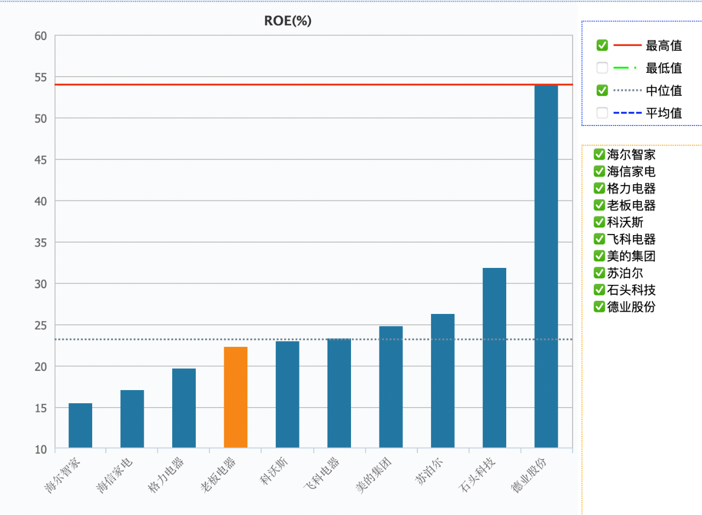Click the 老板电器 label in the company list
This screenshot has width=702, height=515.
(x=631, y=205)
